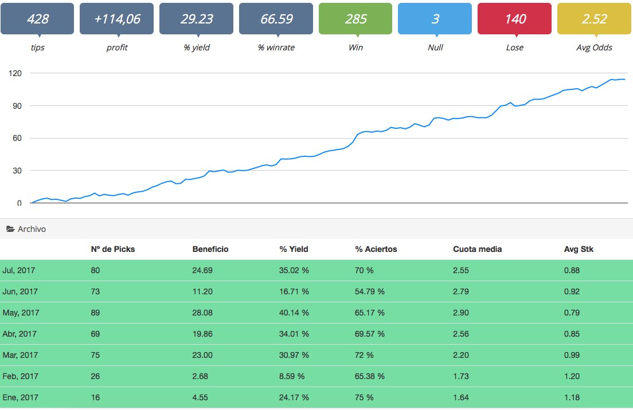The image size is (633, 410).
Task: Click the profit line chart's end point
Action: 624,80
